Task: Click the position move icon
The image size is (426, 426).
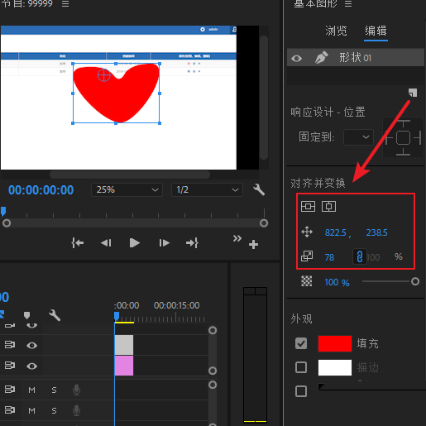Action: click(x=307, y=232)
